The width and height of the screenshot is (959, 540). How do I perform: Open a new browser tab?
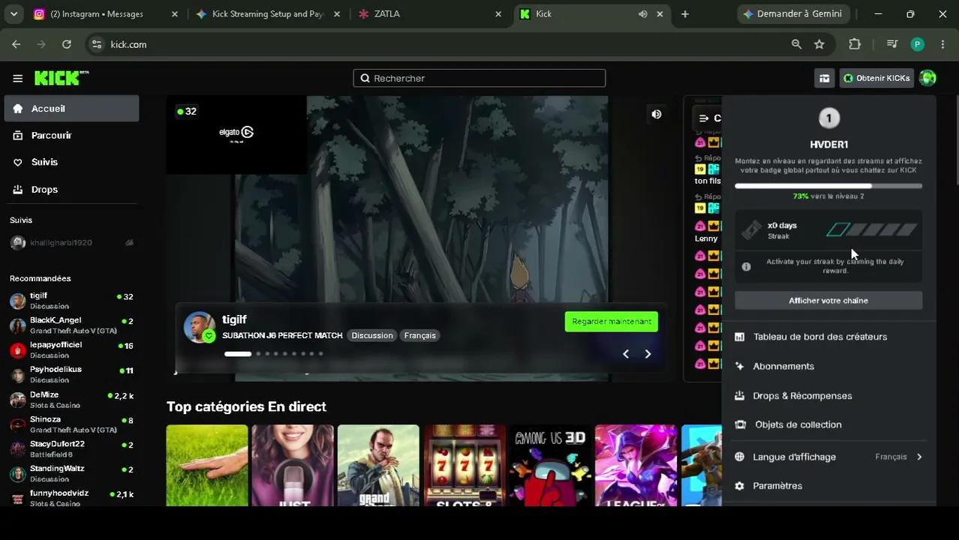pyautogui.click(x=684, y=13)
